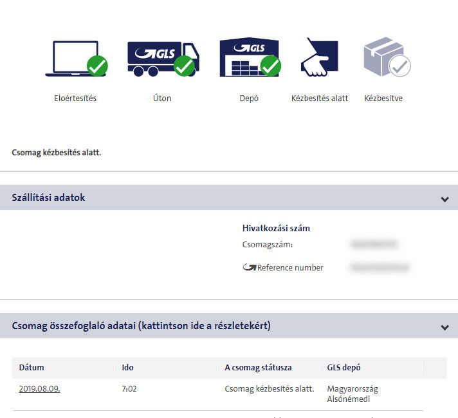Screen dimensions: 458x418
Task: Click the blurred Reference number value
Action: (x=380, y=267)
